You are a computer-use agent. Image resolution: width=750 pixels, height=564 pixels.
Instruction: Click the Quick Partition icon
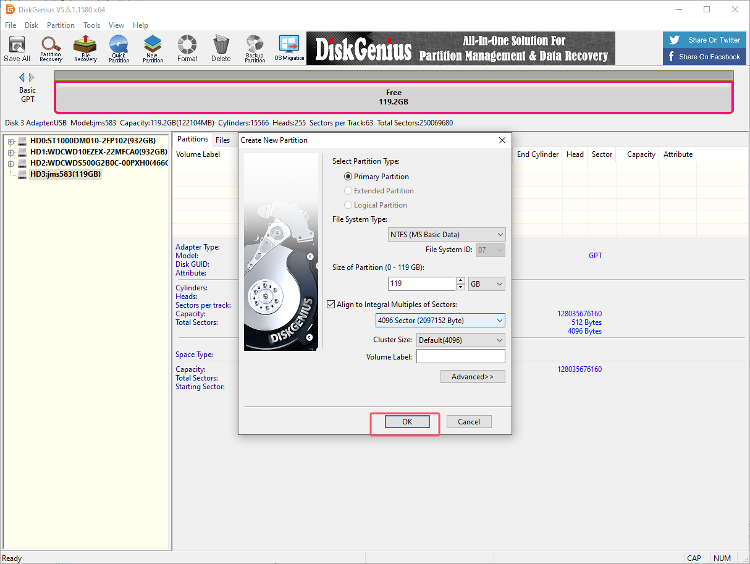pyautogui.click(x=119, y=48)
